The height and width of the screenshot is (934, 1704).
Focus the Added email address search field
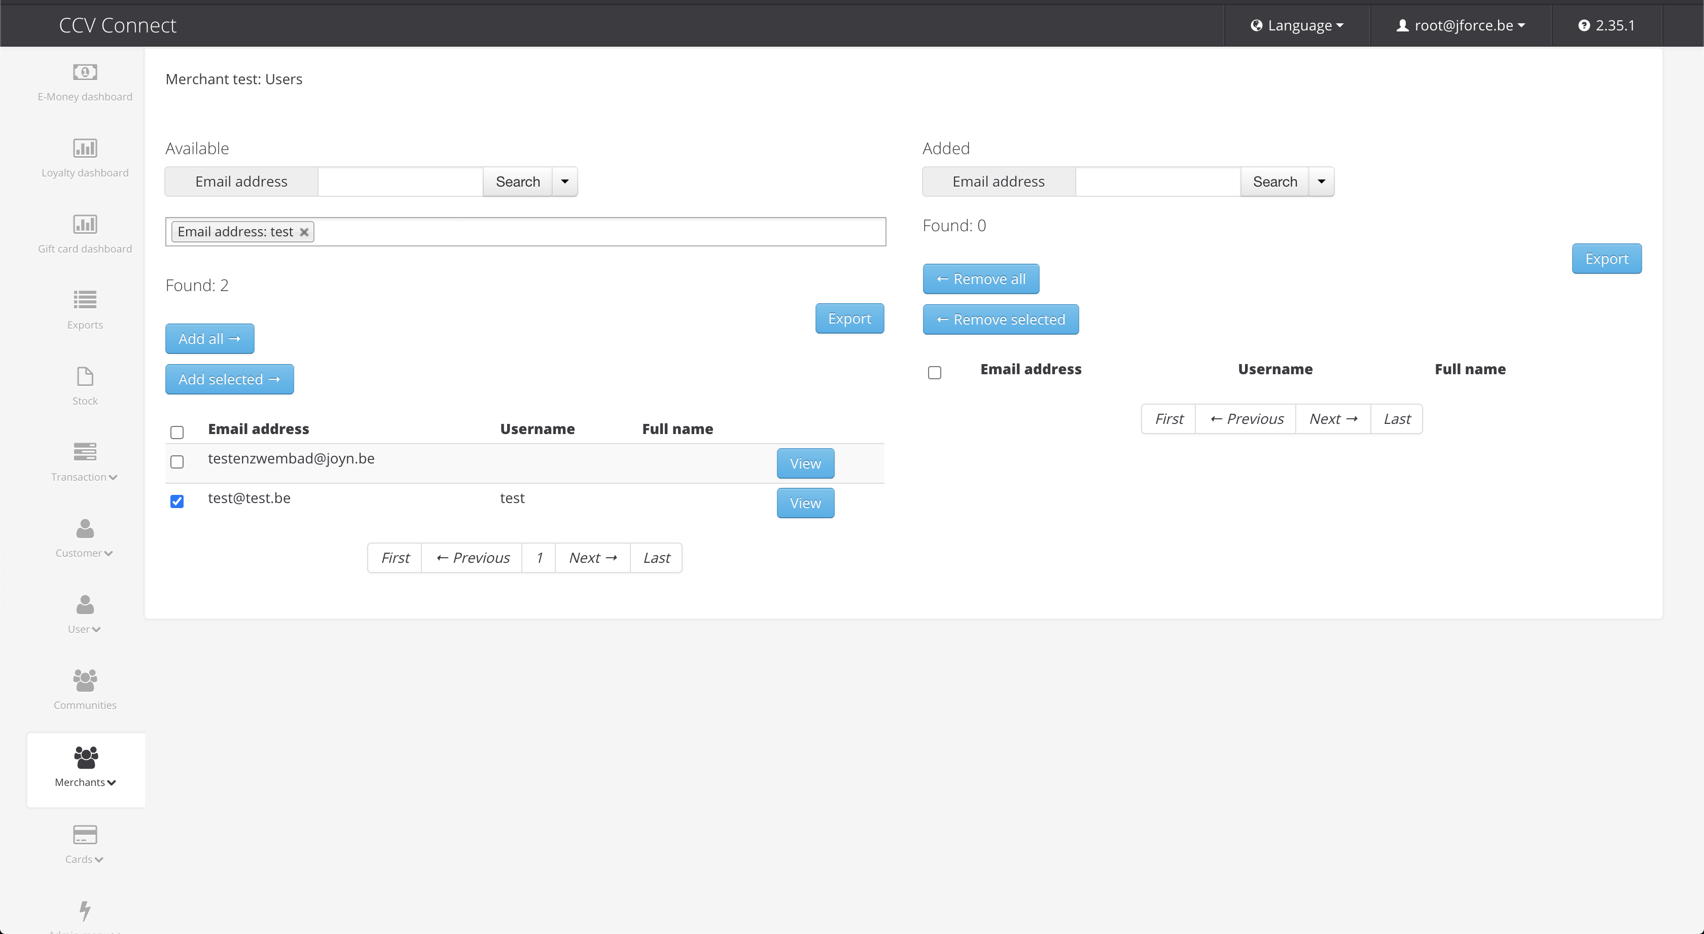1157,181
